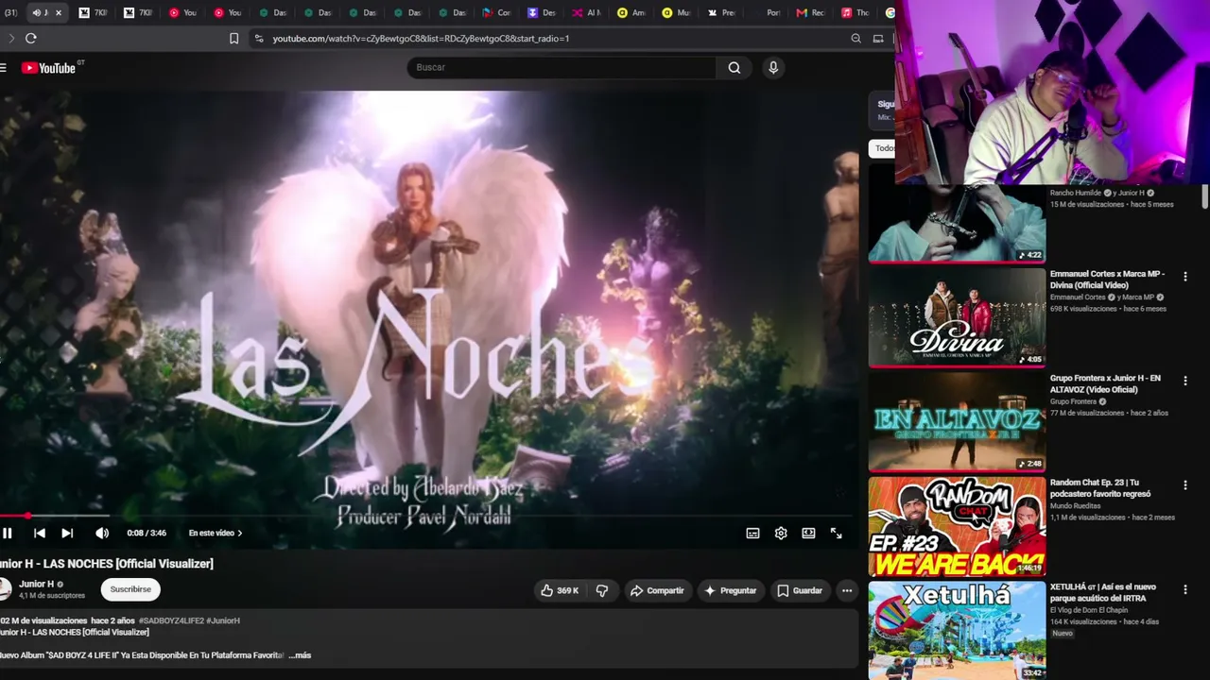Screen dimensions: 1210x680
Task: Click 'El Vlog de Dom El Chapín' channel name
Action: pyautogui.click(x=1090, y=610)
